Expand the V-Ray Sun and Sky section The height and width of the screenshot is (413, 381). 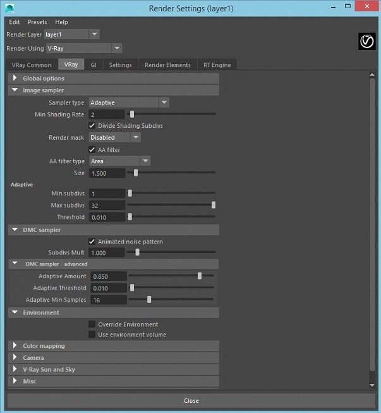click(x=114, y=369)
